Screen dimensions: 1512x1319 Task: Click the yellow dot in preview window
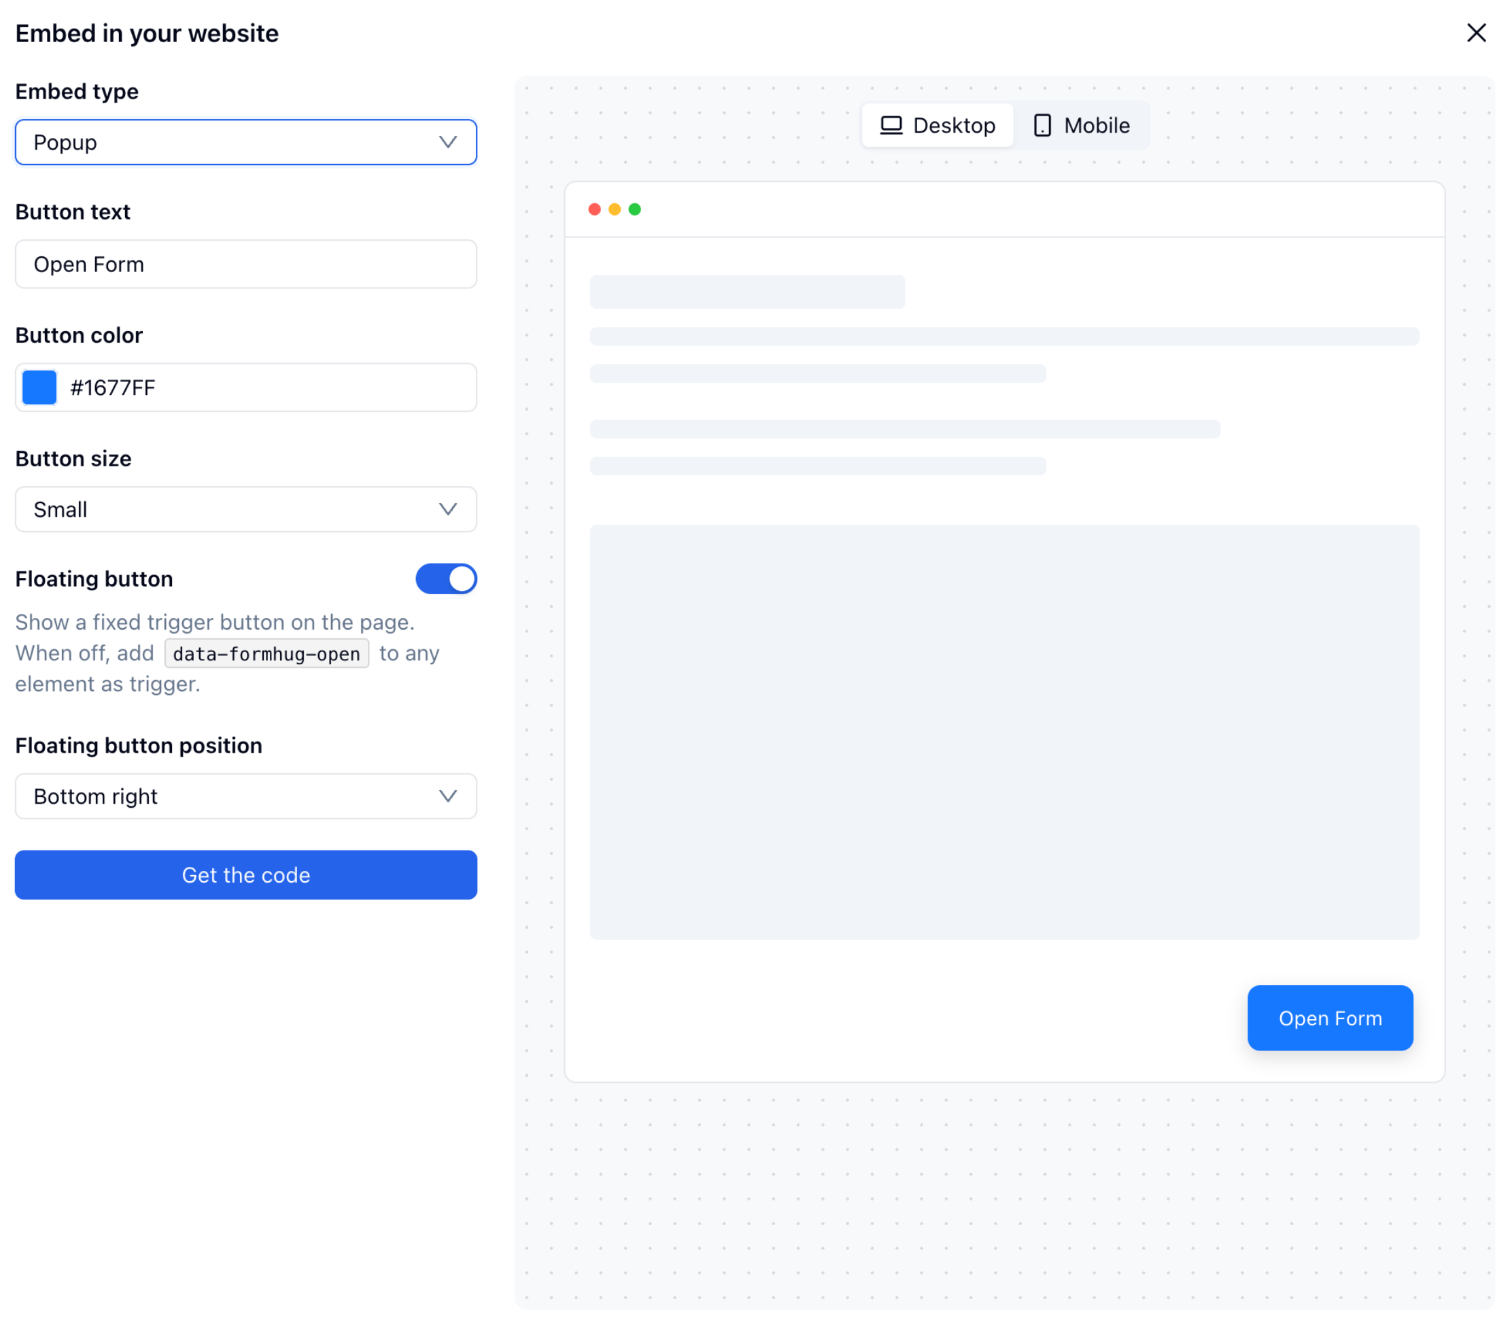tap(615, 210)
